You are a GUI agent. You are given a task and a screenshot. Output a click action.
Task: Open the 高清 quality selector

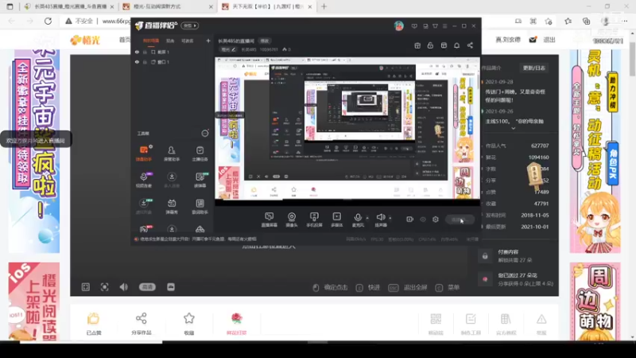[147, 287]
